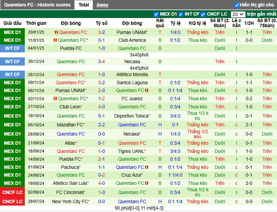Open Tigres UANL team link
277x212 pixels.
click(x=132, y=151)
